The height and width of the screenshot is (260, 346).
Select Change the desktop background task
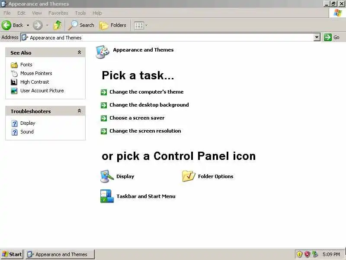coord(149,105)
